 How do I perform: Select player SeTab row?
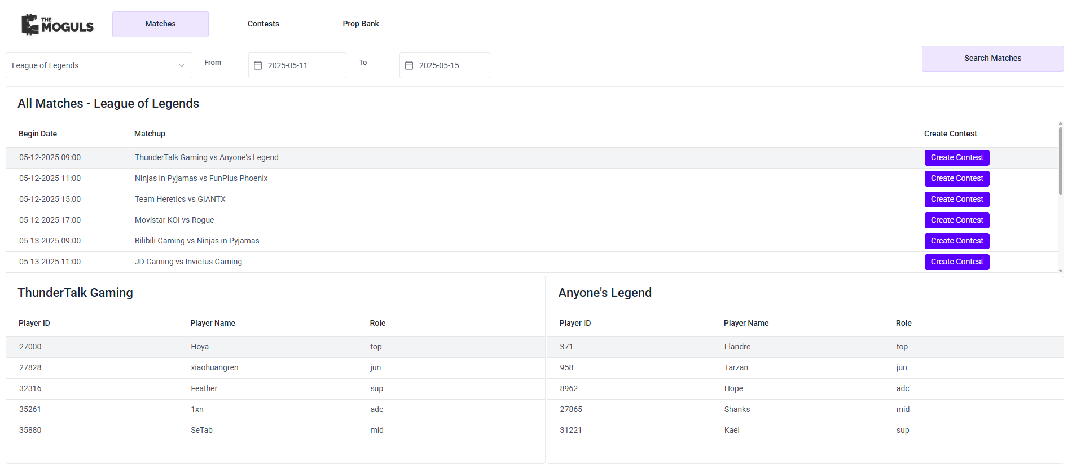click(x=275, y=431)
